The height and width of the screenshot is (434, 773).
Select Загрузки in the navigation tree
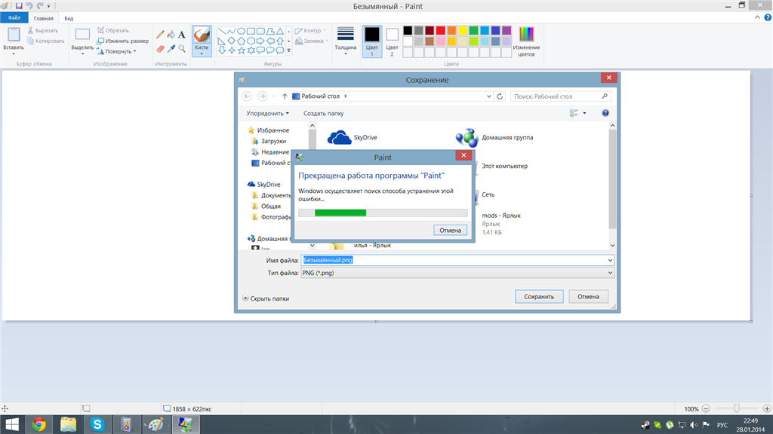[x=269, y=141]
